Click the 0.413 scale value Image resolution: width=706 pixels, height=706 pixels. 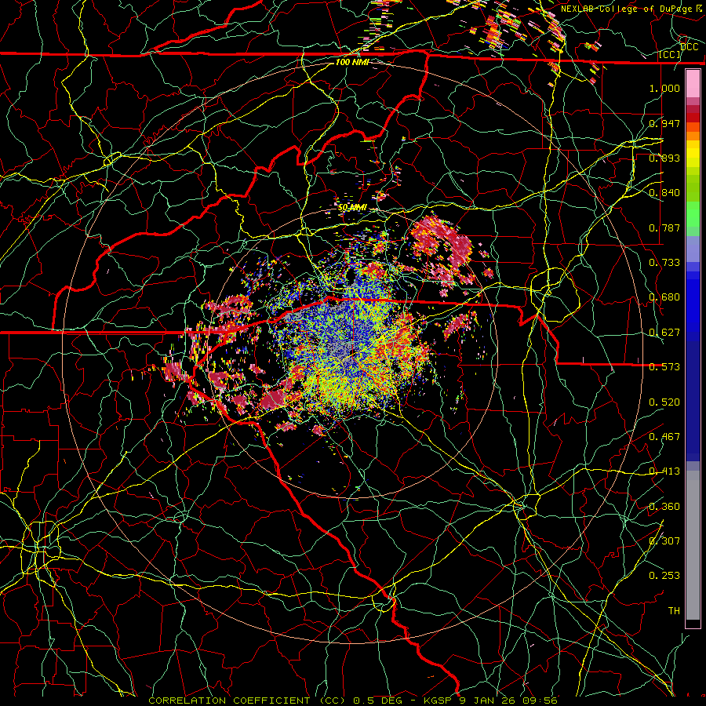(664, 471)
